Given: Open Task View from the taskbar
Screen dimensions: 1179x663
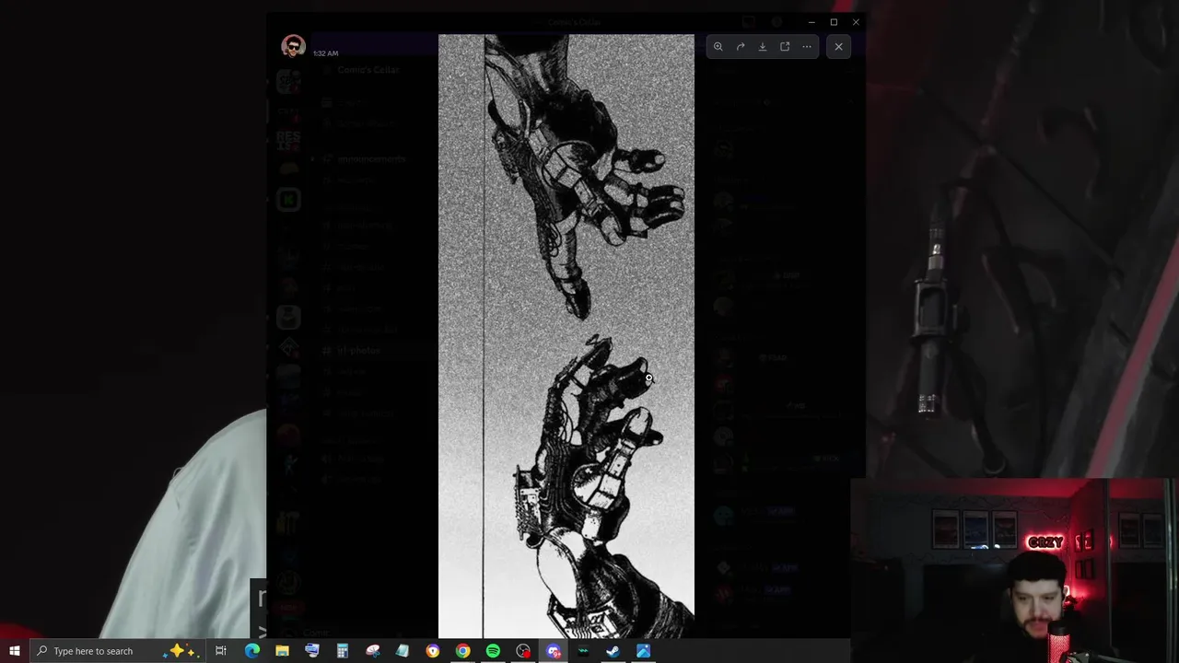Looking at the screenshot, I should [x=221, y=651].
